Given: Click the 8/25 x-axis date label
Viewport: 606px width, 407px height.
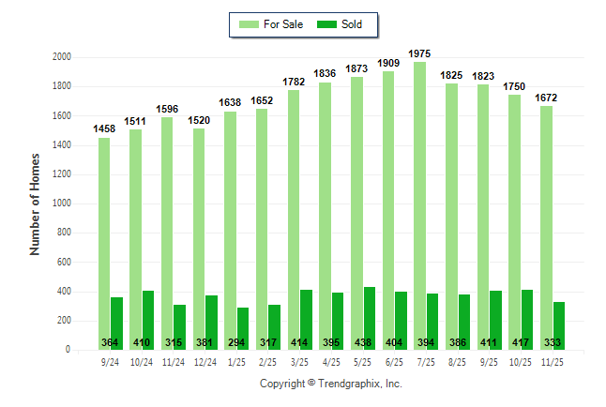Looking at the screenshot, I should [x=457, y=361].
